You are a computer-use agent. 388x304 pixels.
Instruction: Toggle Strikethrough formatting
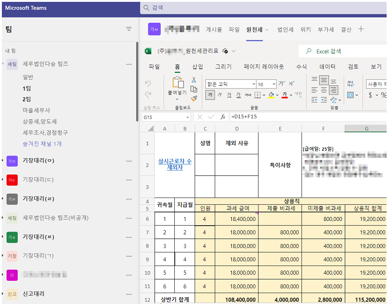coord(248,95)
